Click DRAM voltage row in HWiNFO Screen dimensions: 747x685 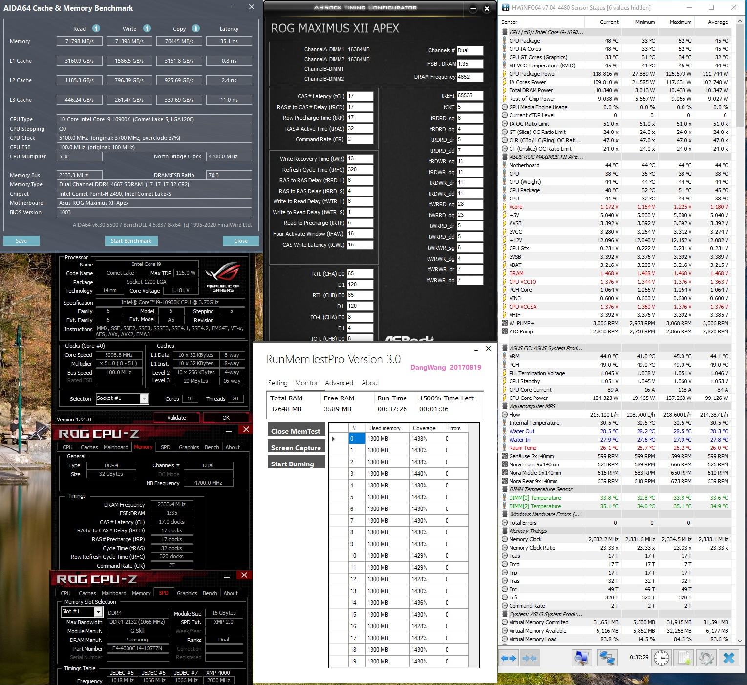pos(616,273)
